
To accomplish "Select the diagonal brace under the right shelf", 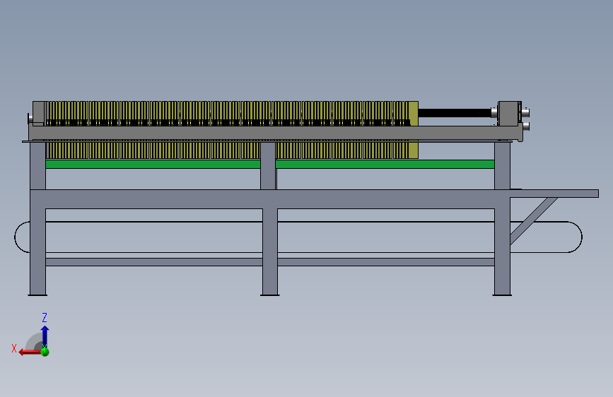I will point(533,221).
